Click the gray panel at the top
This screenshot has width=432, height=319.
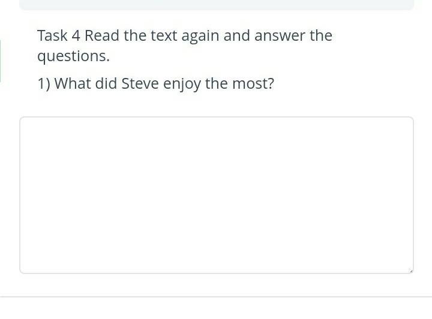click(x=216, y=5)
